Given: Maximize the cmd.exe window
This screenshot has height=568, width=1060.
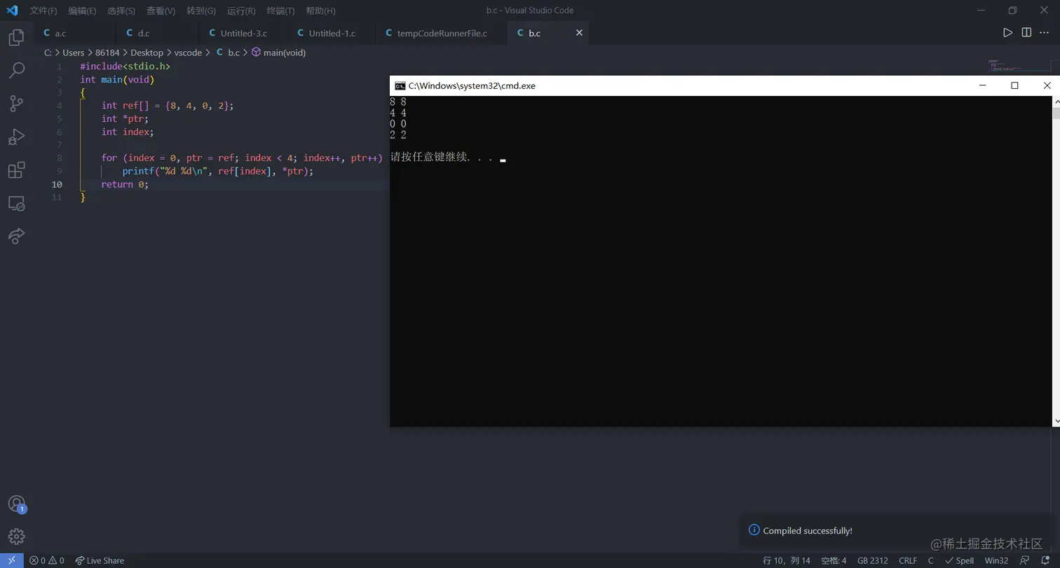Looking at the screenshot, I should point(1014,85).
